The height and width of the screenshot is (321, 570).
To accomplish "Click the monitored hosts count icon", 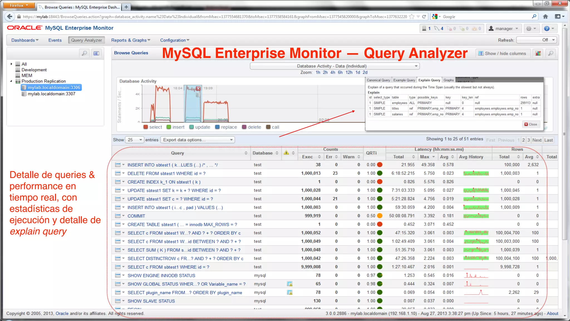I will point(424,28).
